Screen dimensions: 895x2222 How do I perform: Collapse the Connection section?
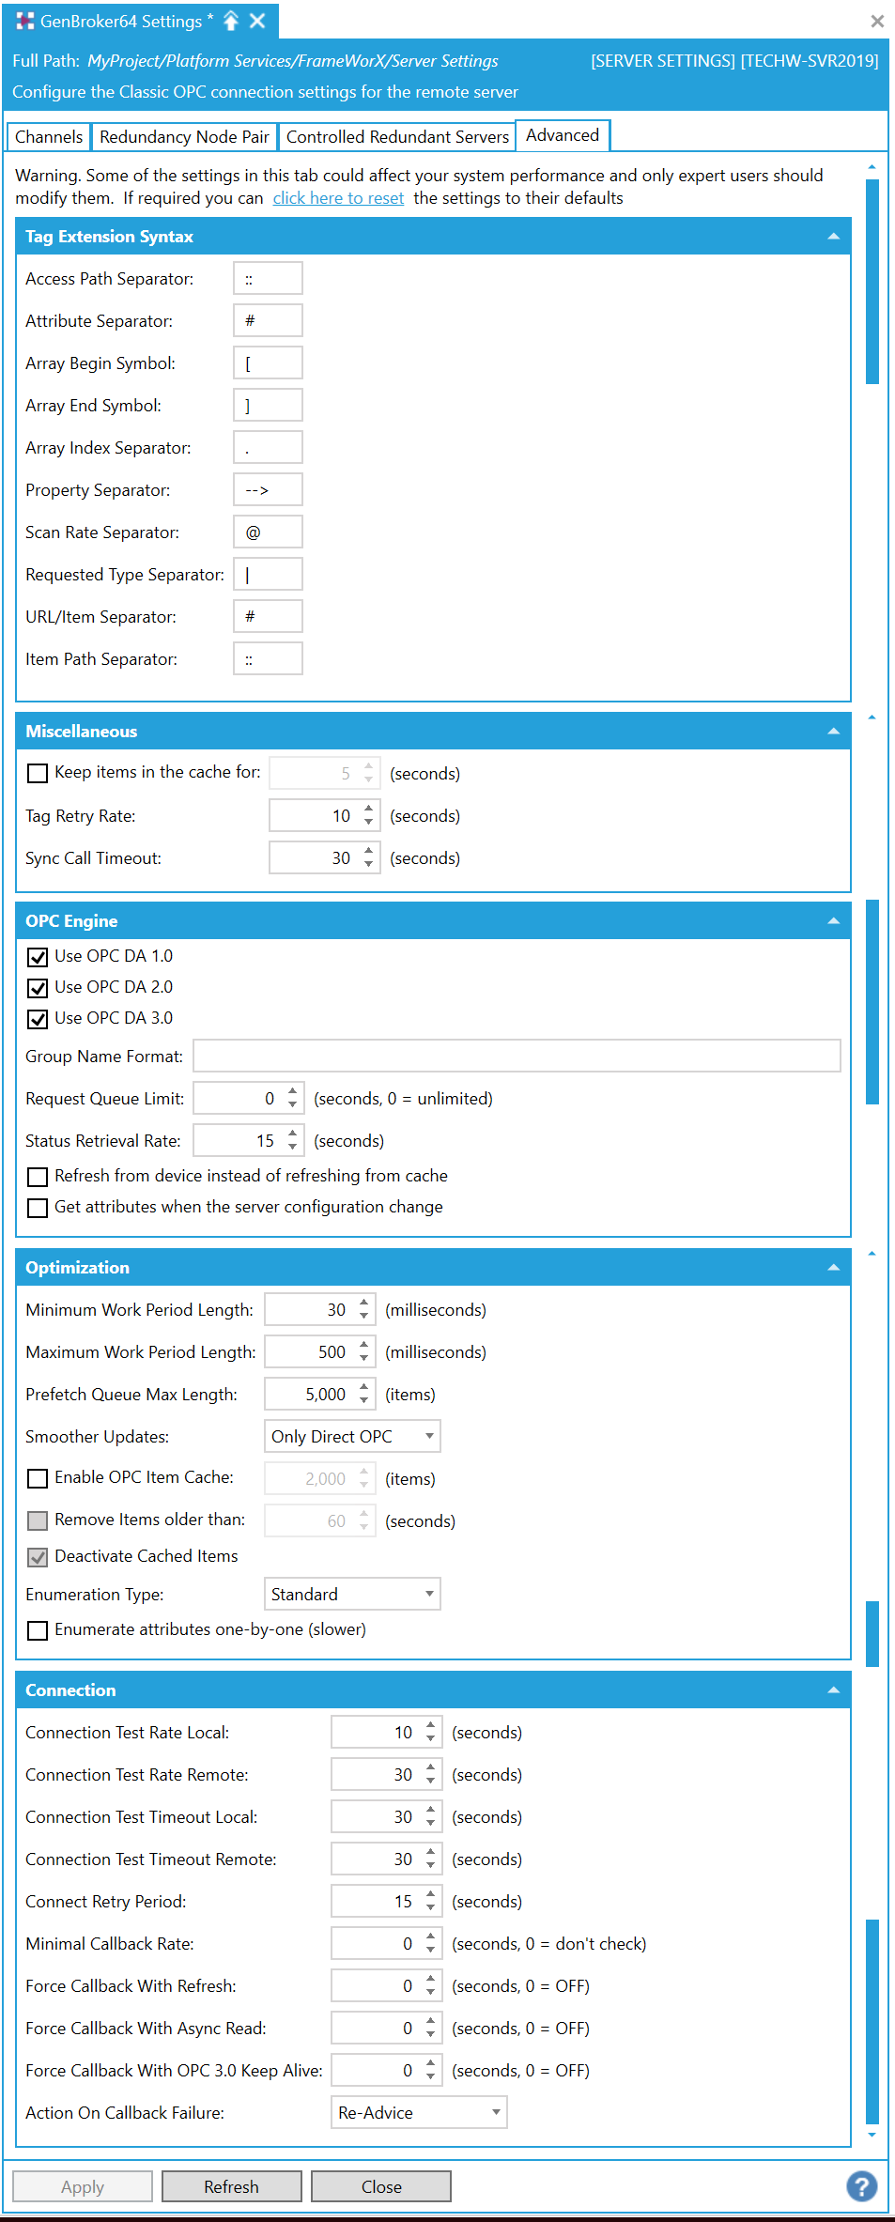click(833, 1690)
